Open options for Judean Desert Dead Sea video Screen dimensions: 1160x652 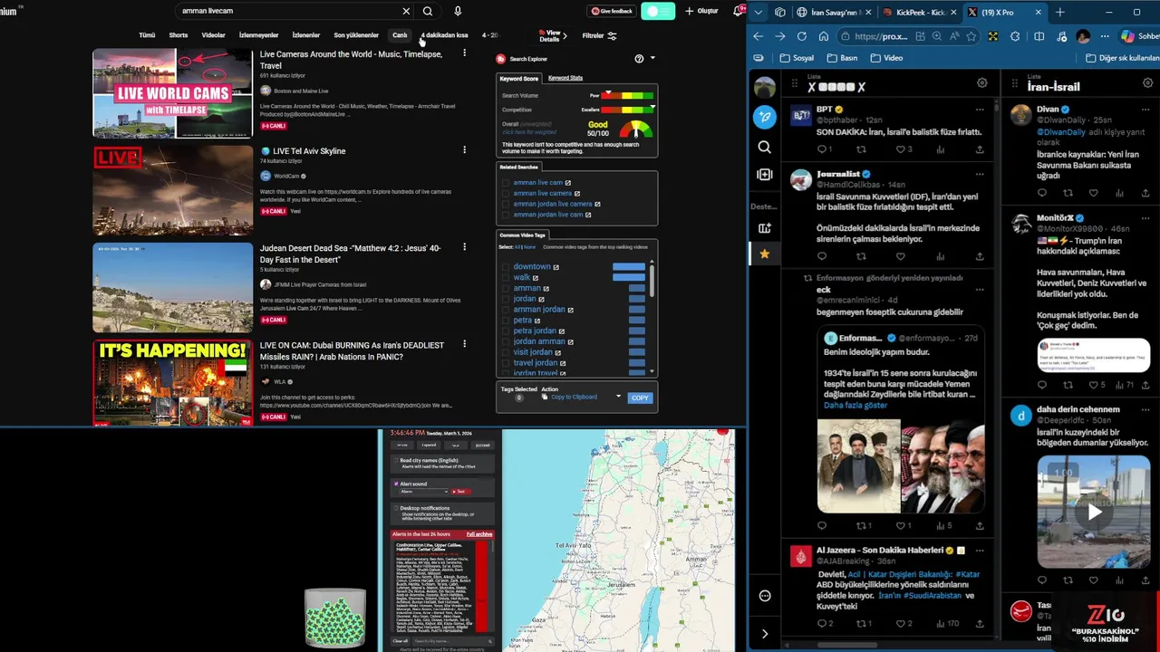tap(464, 247)
